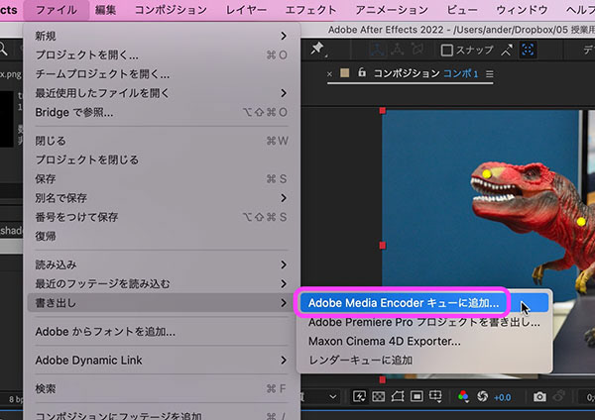Viewport: 595px width, 420px height.
Task: Expand the 別名で保存 submenu
Action: pyautogui.click(x=162, y=198)
